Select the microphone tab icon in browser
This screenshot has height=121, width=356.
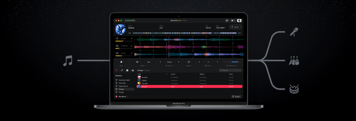pyautogui.click(x=122, y=70)
